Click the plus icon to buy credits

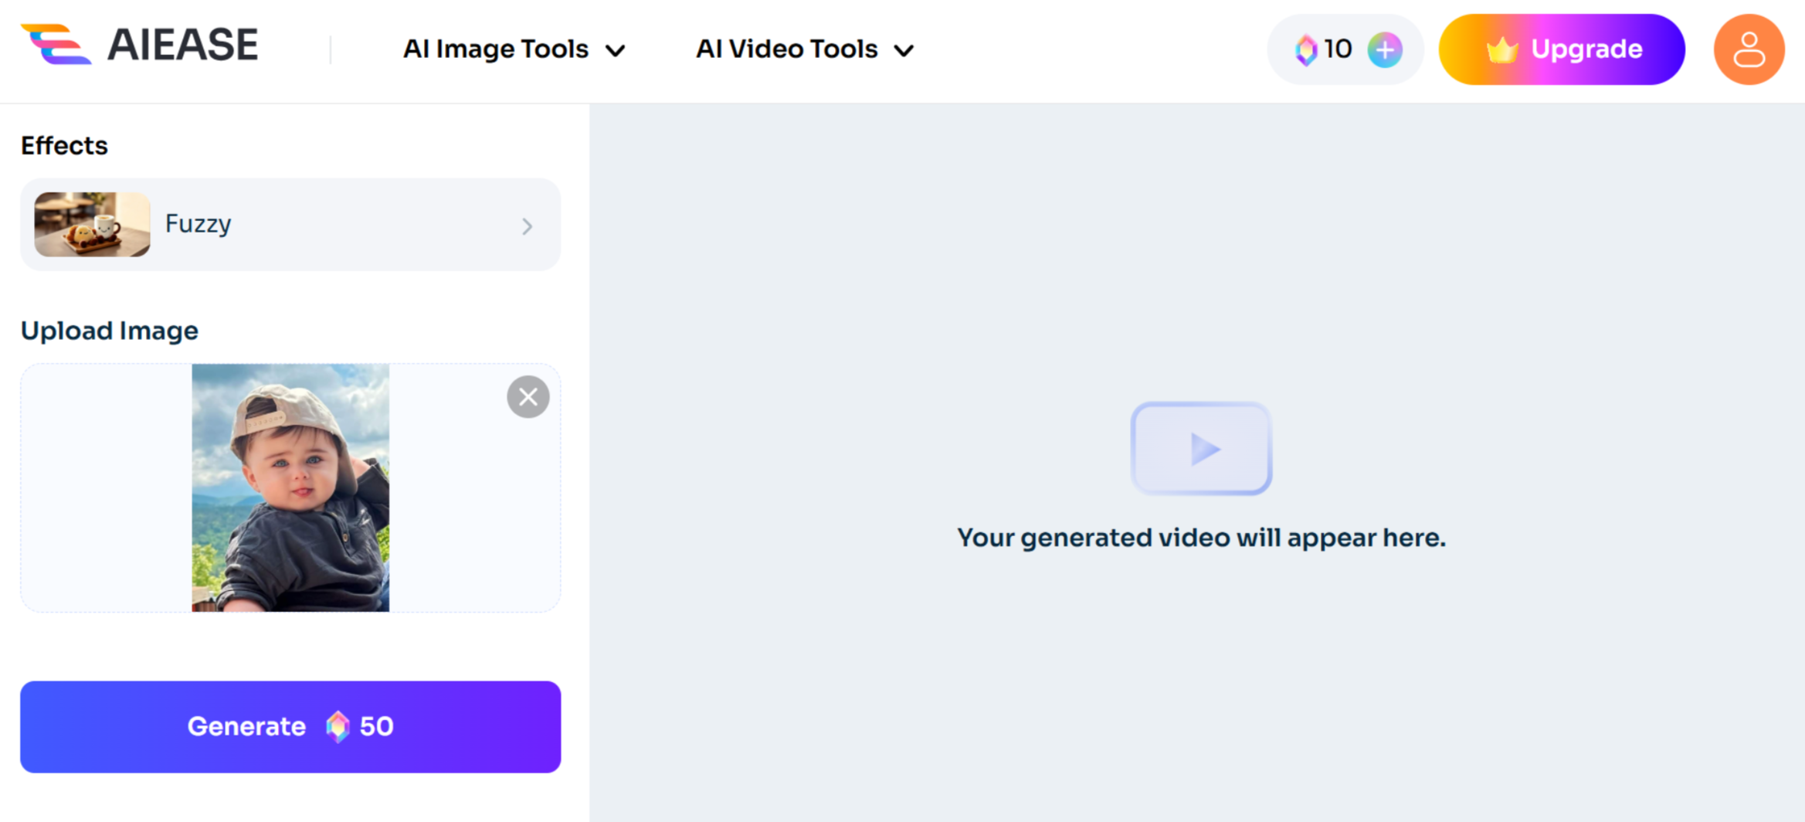tap(1385, 49)
